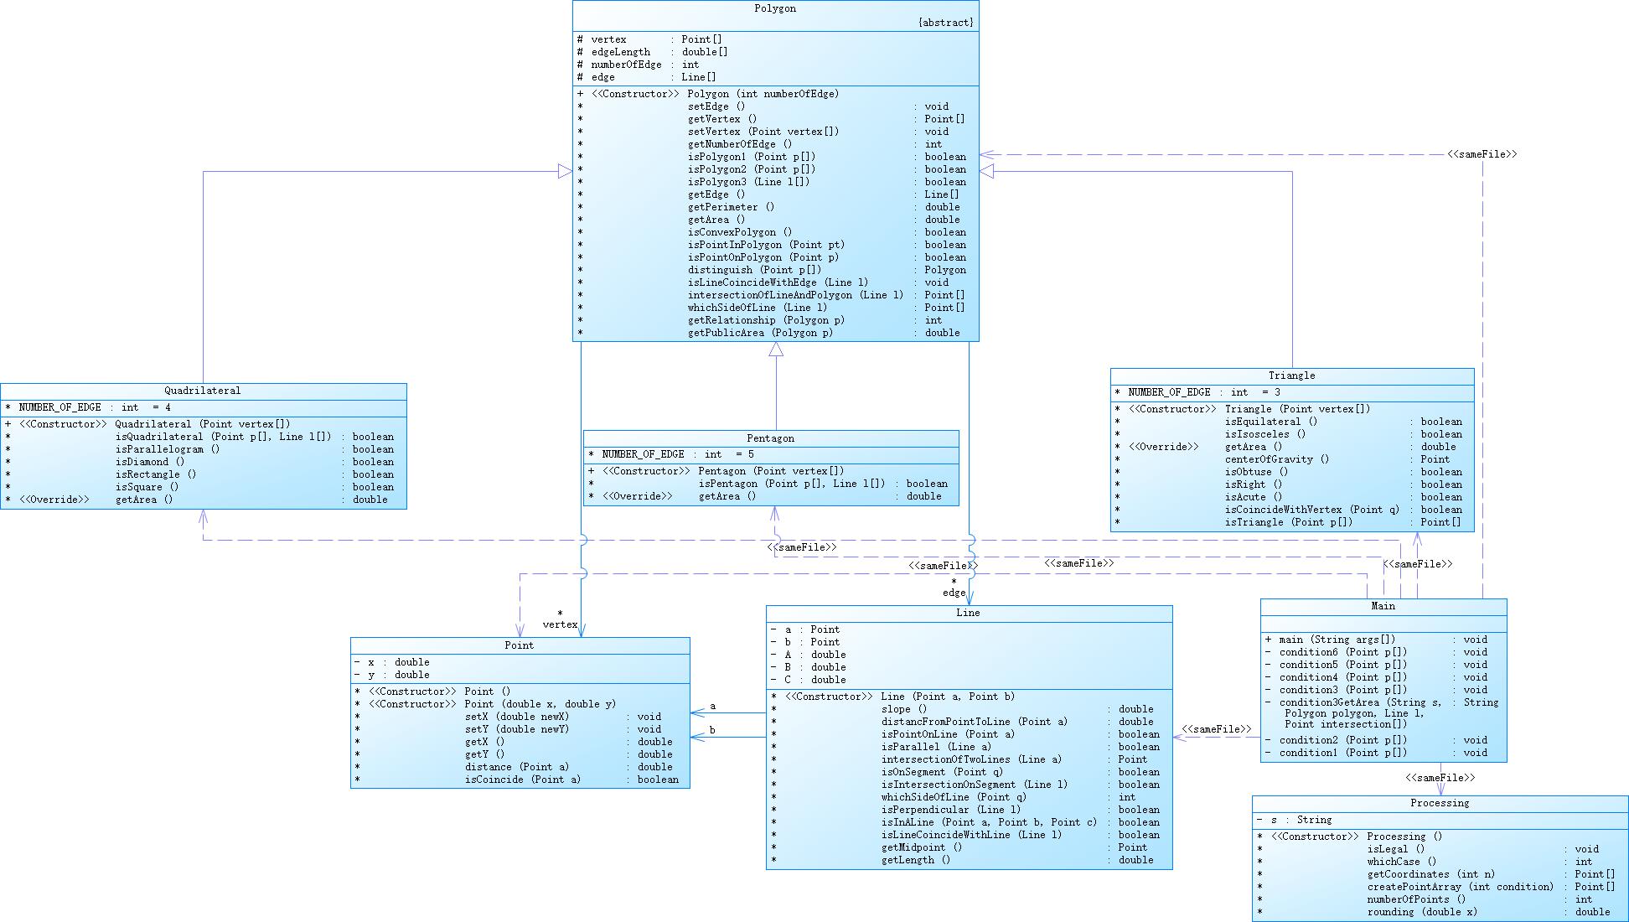Click the {abstract} label in Polygon
The height and width of the screenshot is (922, 1629).
pos(946,23)
